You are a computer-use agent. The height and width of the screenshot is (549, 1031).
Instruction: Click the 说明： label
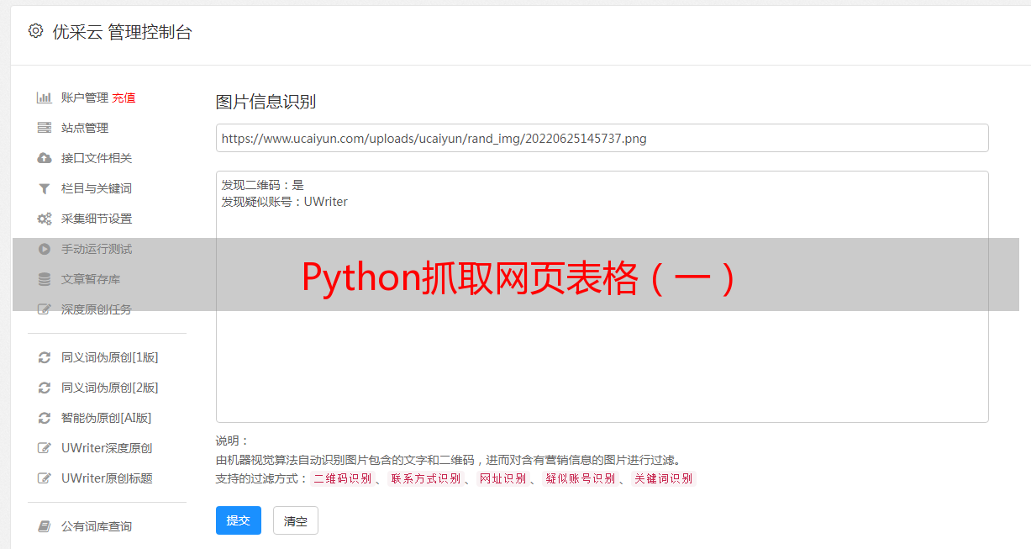pyautogui.click(x=233, y=441)
